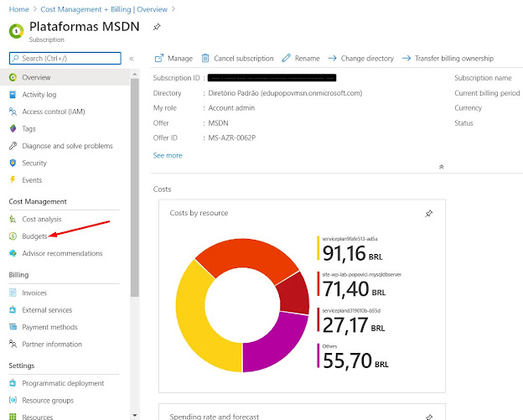Open Events in the sidebar
523x420 pixels.
(32, 180)
